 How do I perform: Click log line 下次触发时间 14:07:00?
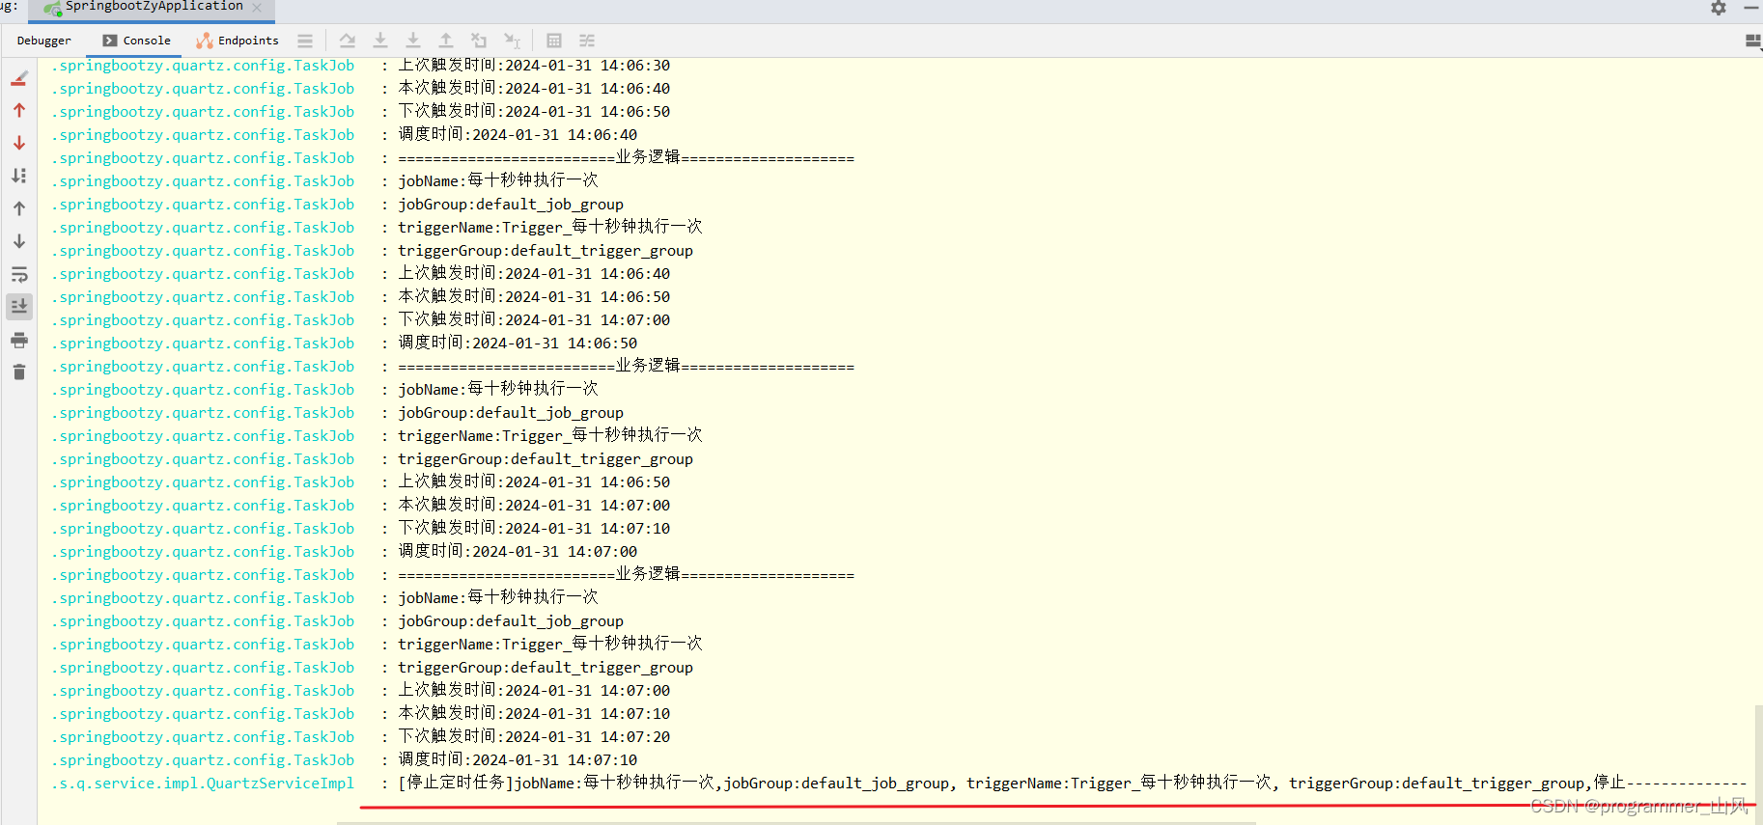[534, 320]
